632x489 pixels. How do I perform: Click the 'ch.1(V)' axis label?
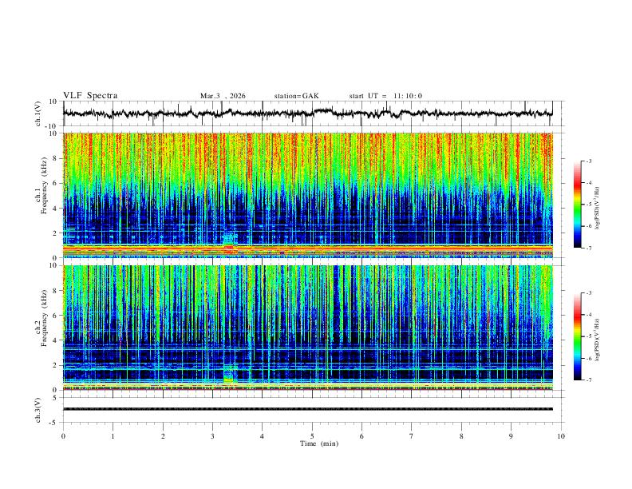pyautogui.click(x=38, y=113)
